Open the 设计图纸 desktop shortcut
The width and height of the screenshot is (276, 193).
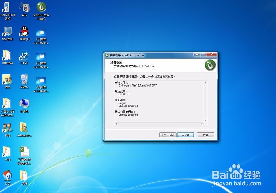(x=7, y=33)
